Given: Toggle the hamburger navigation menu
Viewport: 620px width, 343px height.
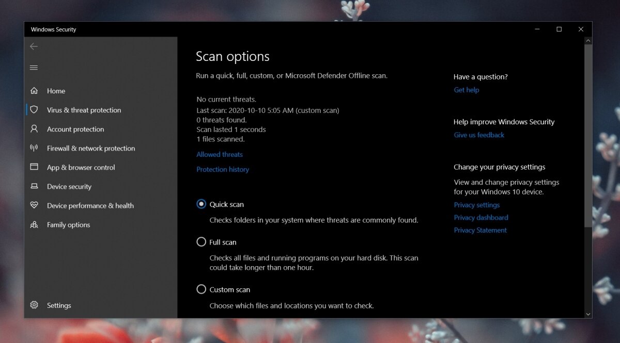Looking at the screenshot, I should pos(34,68).
